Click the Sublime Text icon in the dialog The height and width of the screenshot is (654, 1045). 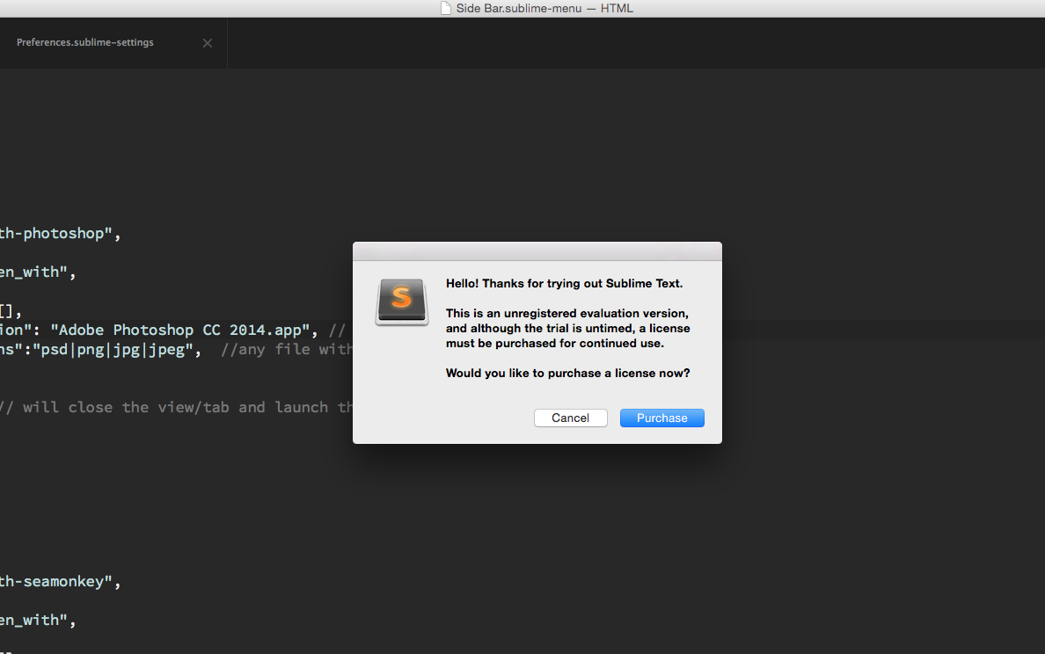[402, 302]
